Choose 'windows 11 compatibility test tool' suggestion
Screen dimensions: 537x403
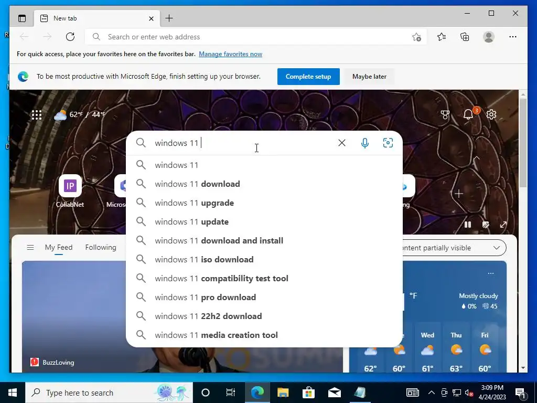click(264, 278)
